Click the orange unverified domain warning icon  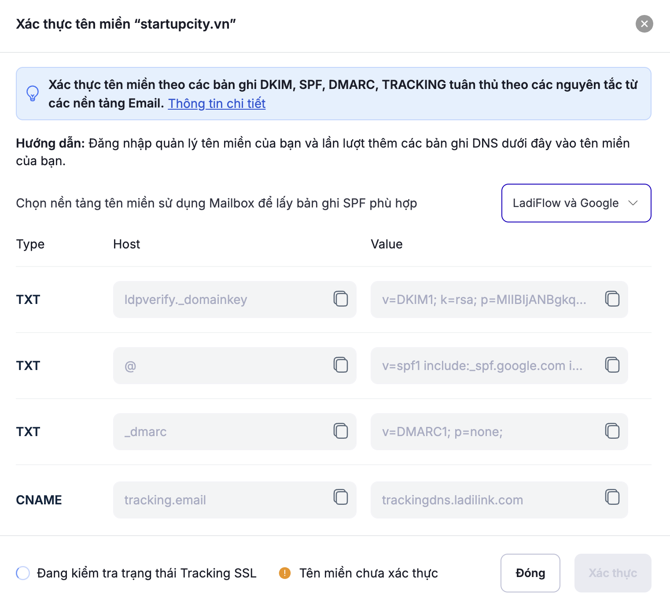pyautogui.click(x=285, y=573)
